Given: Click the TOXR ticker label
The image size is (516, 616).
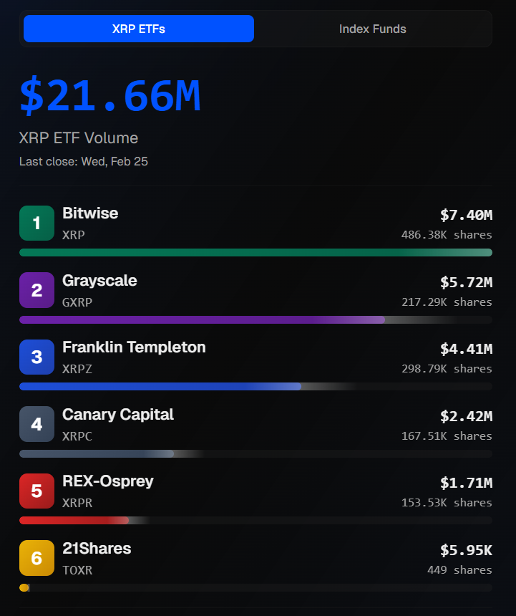Looking at the screenshot, I should (x=77, y=570).
